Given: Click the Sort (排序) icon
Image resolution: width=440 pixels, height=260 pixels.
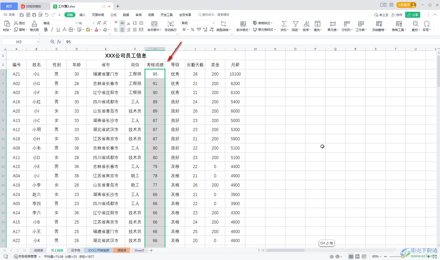Looking at the screenshot, I should click(306, 24).
